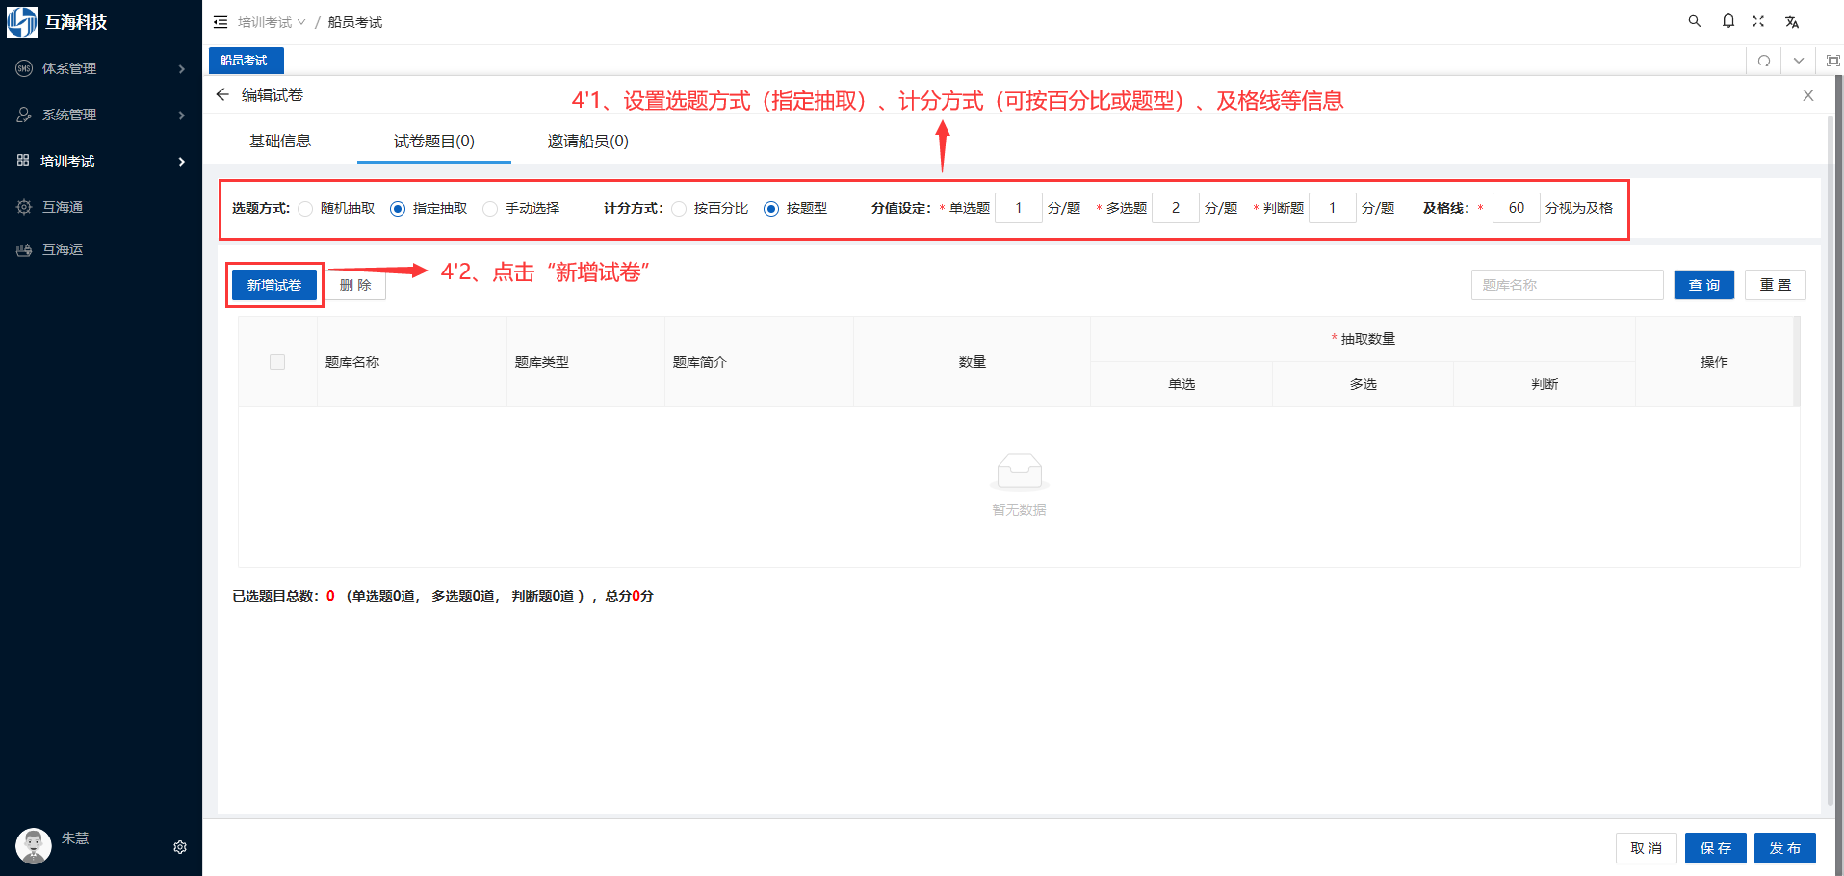Select the 随机抽取 radio option

[305, 209]
